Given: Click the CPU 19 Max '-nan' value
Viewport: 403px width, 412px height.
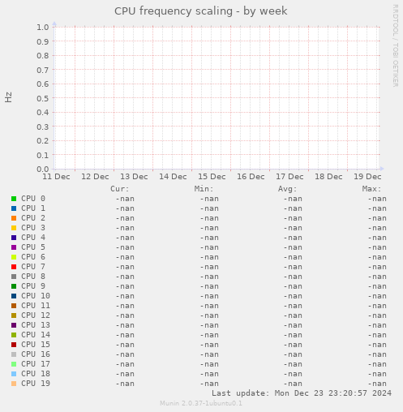Looking at the screenshot, I should click(x=377, y=384).
